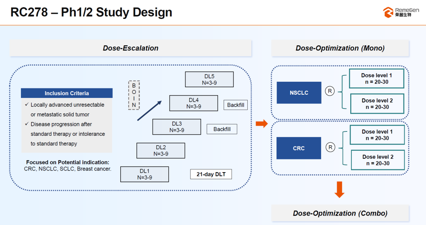Click the blue Inclusion Criteria header bar
The image size is (426, 225).
[67, 93]
